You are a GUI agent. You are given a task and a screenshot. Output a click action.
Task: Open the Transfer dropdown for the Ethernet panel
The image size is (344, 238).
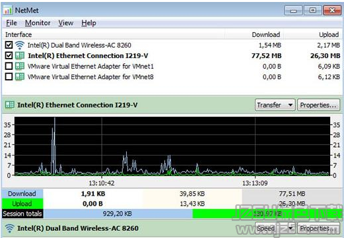[275, 105]
